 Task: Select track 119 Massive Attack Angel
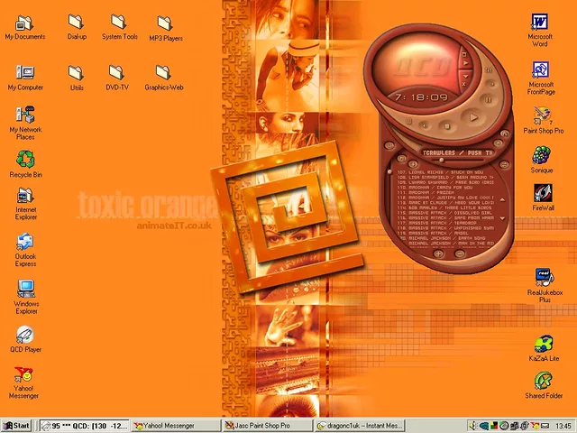pyautogui.click(x=433, y=233)
